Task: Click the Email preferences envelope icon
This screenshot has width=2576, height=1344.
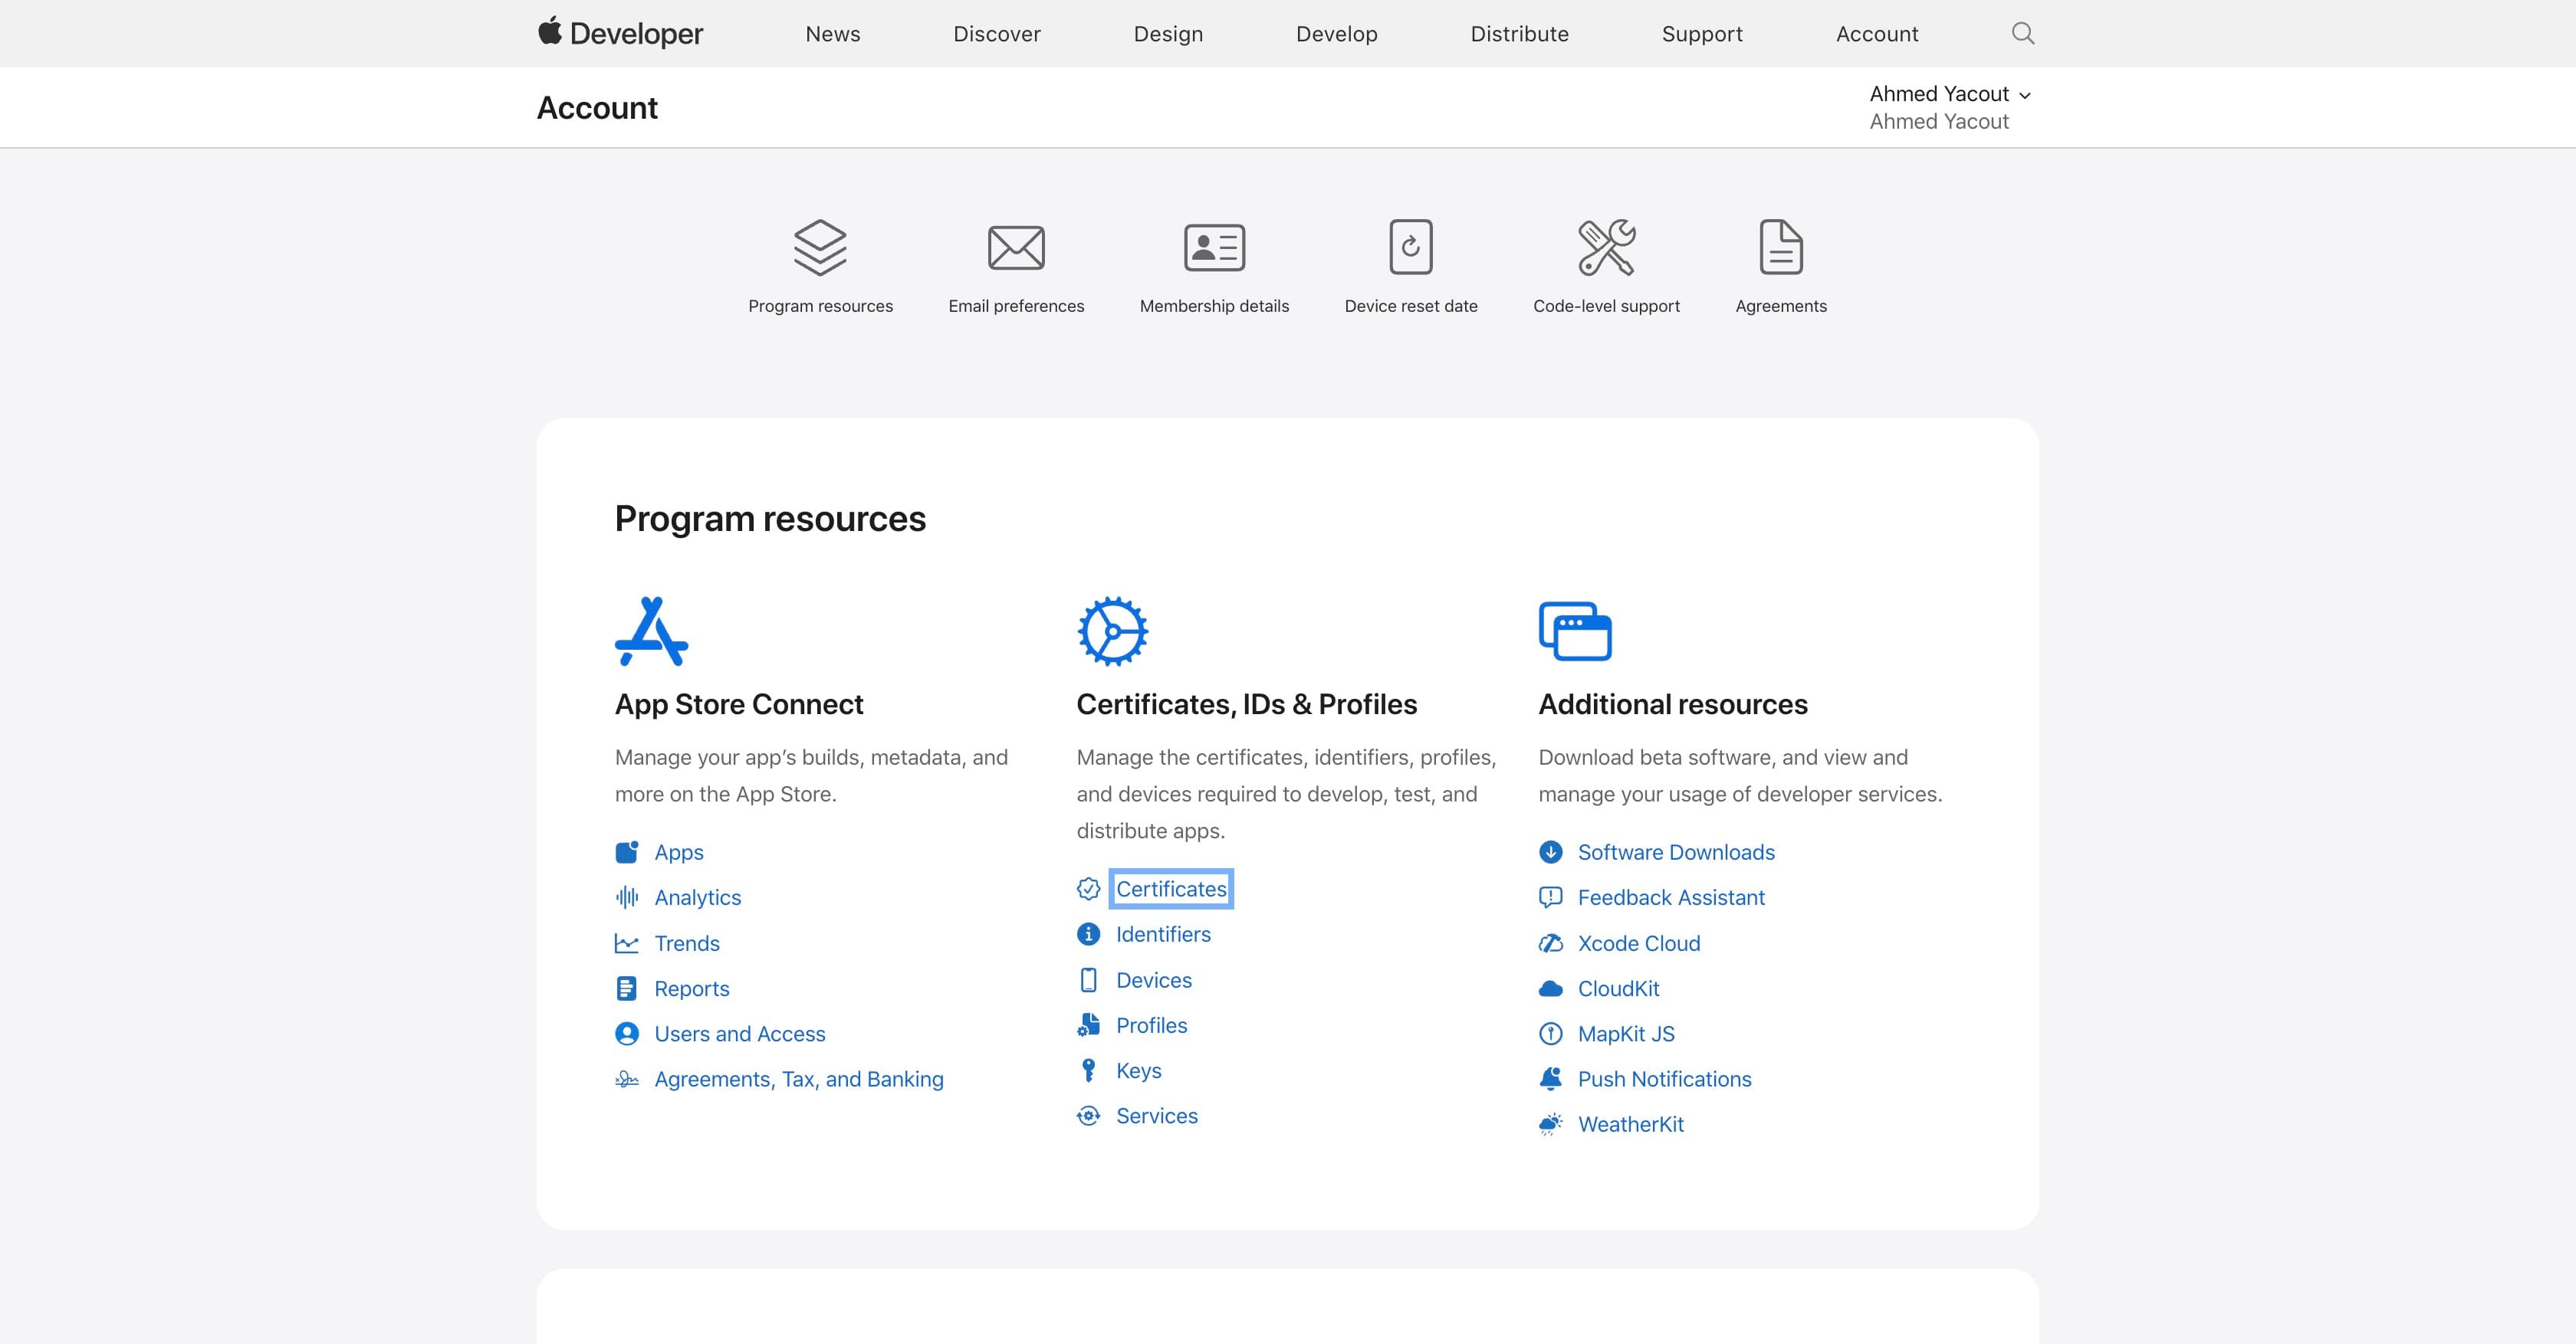Action: point(1016,247)
